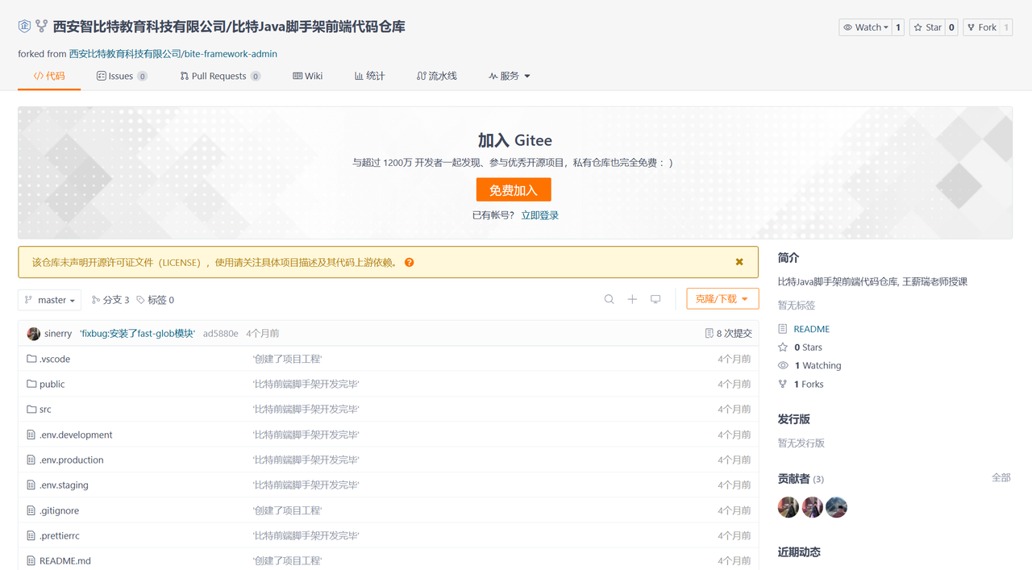Open the third contributor avatar
This screenshot has height=570, width=1032.
point(837,507)
